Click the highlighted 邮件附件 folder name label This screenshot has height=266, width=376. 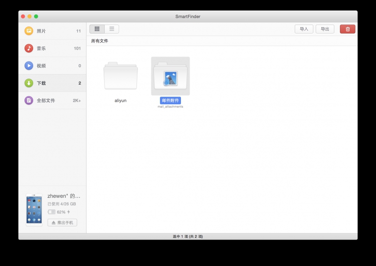click(170, 101)
